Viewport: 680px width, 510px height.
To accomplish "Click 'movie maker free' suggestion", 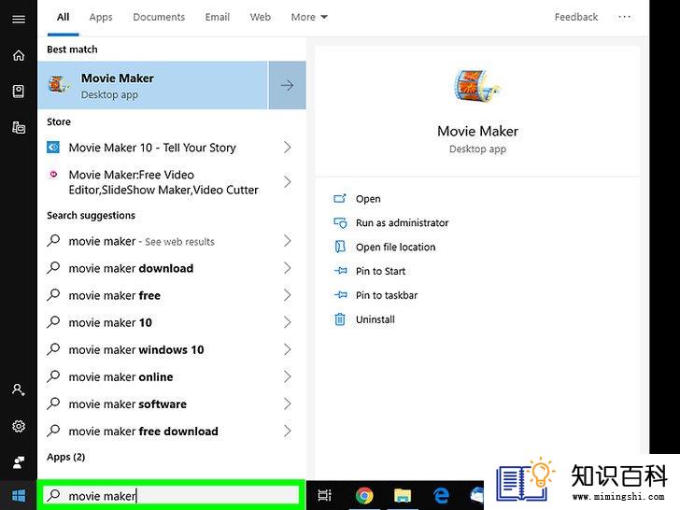I will (115, 296).
